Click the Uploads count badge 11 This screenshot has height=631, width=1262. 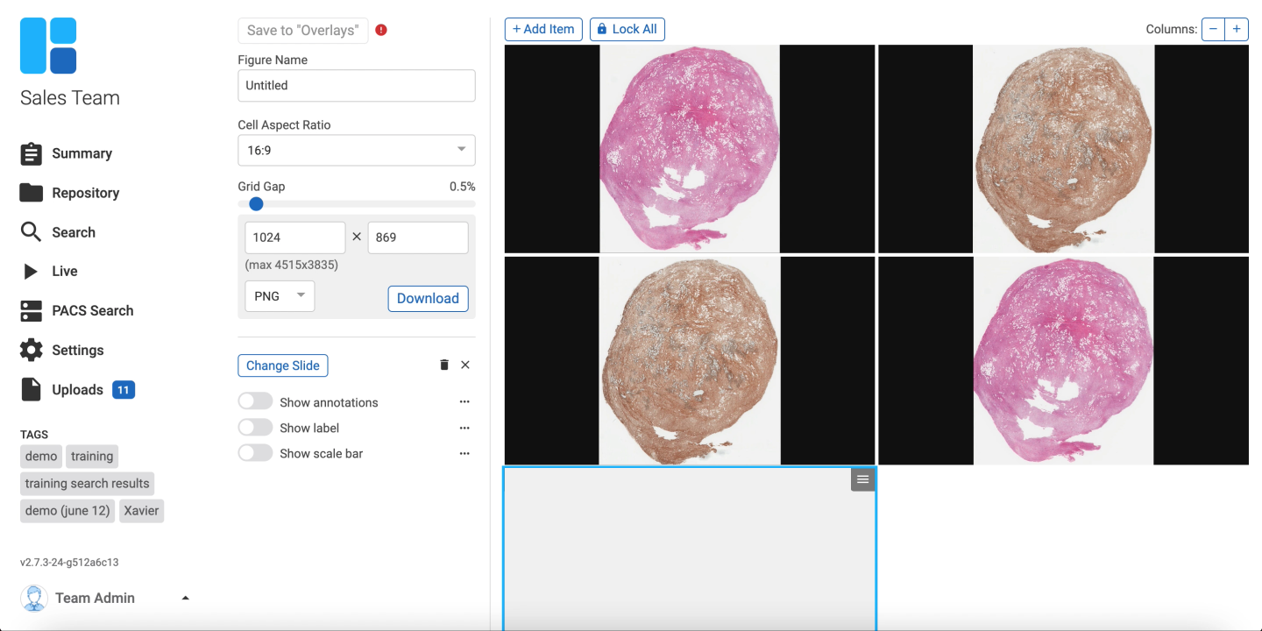(124, 390)
